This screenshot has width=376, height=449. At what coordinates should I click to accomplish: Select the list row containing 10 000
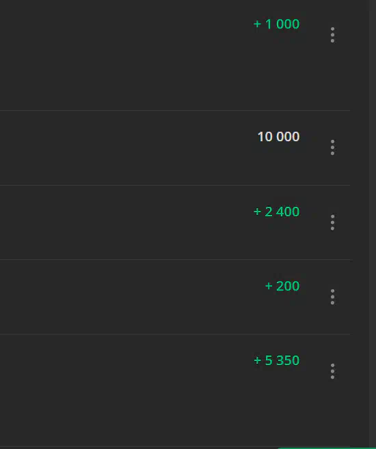(x=176, y=147)
